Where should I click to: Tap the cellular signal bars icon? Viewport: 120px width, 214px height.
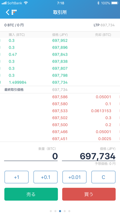tap(4, 3)
